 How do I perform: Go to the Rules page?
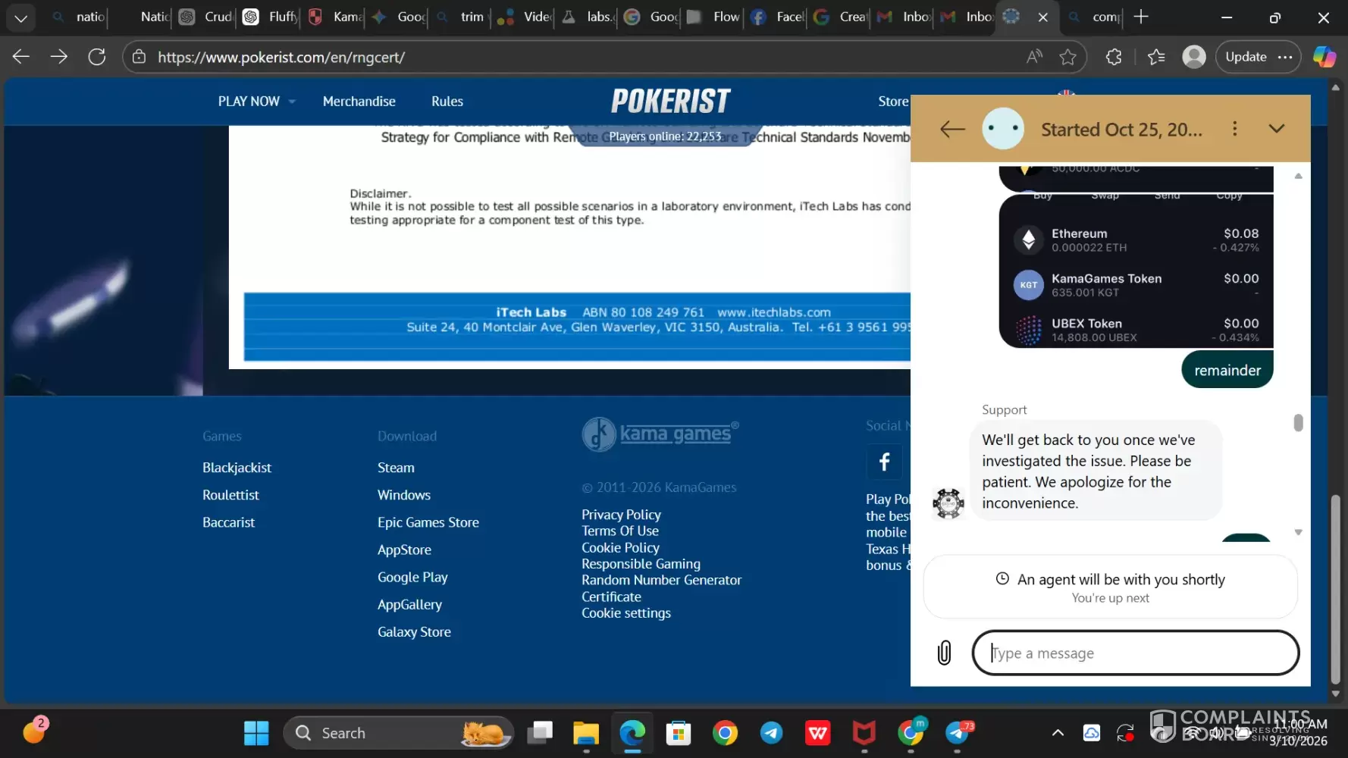point(447,102)
